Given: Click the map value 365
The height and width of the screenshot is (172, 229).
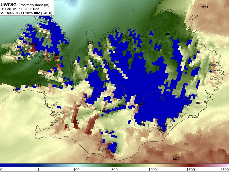Looking at the screenshot, I should 128,40.
